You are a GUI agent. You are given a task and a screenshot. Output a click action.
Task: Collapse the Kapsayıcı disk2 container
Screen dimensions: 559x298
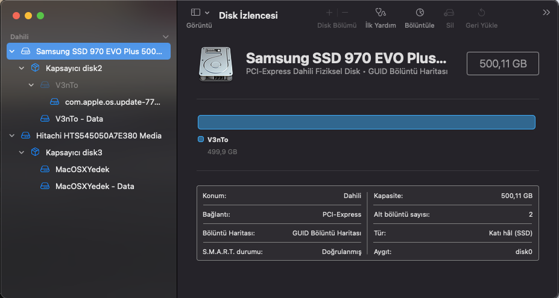pyautogui.click(x=22, y=69)
